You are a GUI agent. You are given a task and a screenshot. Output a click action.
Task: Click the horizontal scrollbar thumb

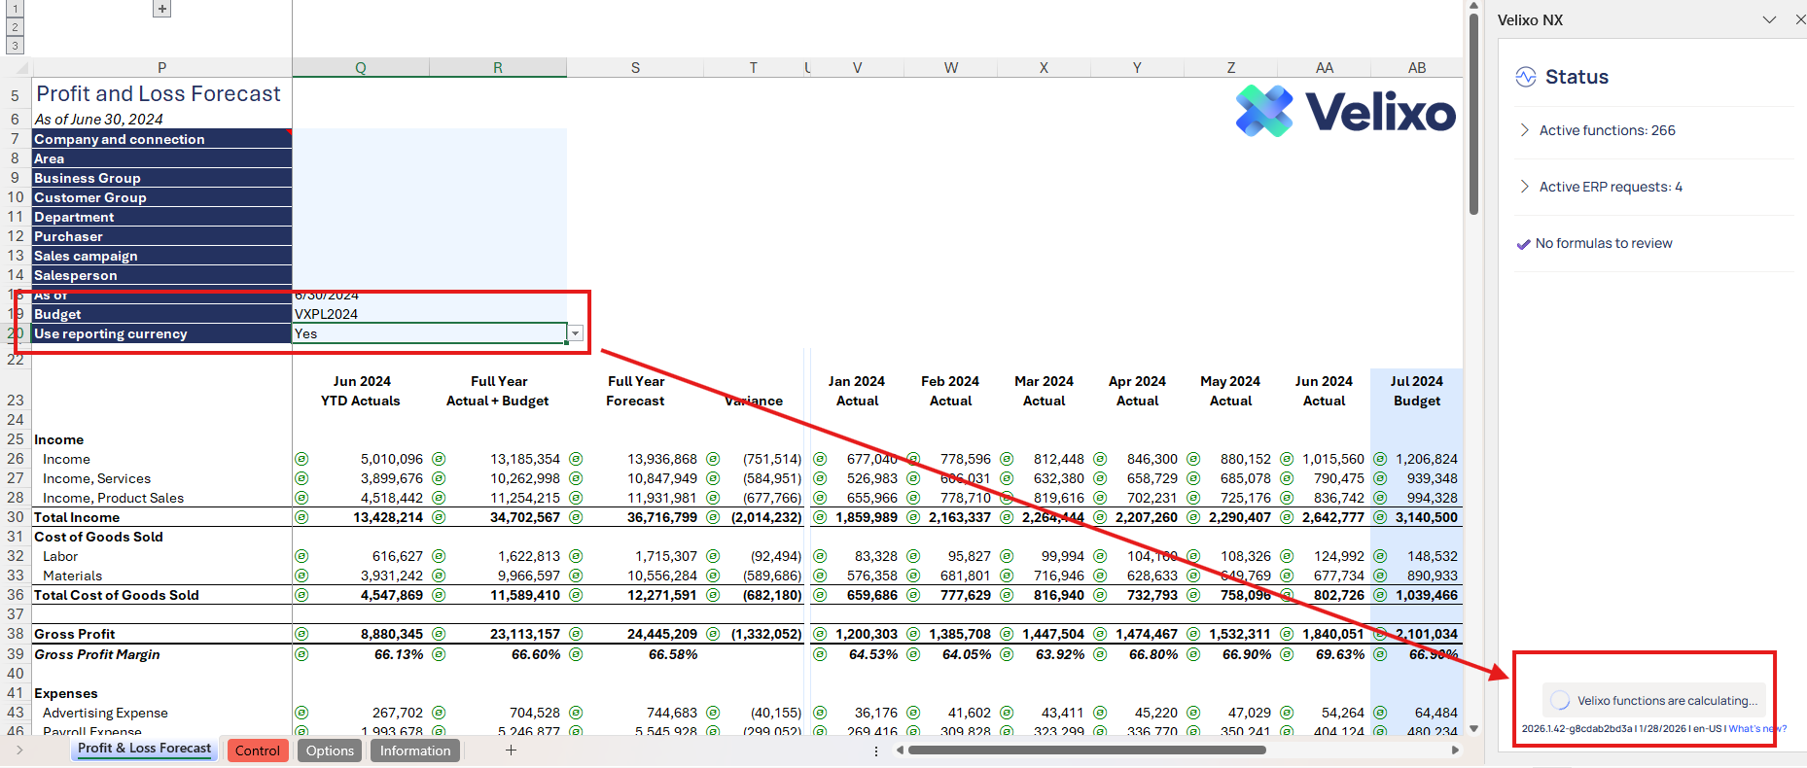coord(1086,750)
